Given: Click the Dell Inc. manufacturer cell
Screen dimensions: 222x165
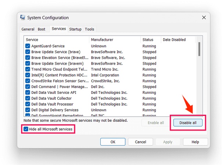Looking at the screenshot, I should (x=97, y=87).
